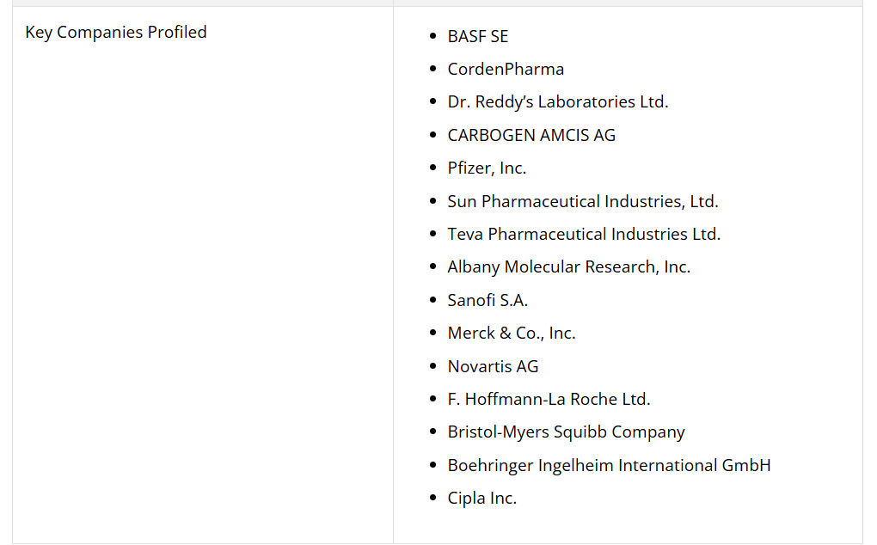Click the CARBOGEN AMCIS AG entry

tap(531, 135)
